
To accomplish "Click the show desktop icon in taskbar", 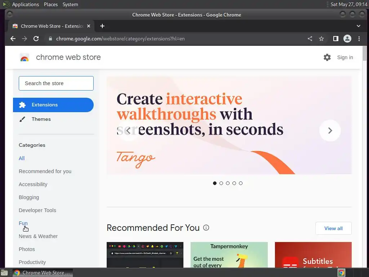I will [x=4, y=273].
